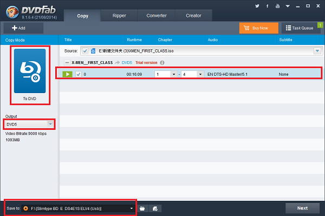
Task: Toggle the checkbox for title 0
Action: 79,74
